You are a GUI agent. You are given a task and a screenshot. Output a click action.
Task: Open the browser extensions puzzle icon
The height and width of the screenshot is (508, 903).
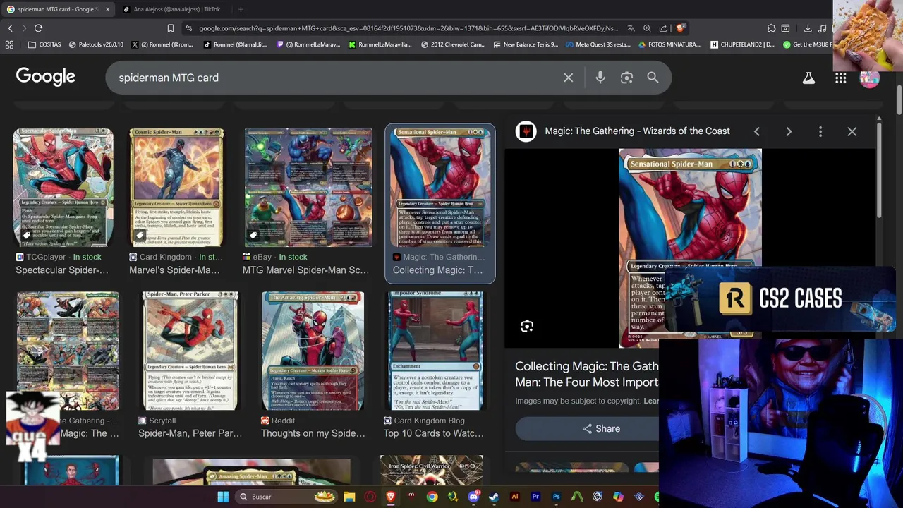[x=771, y=28]
